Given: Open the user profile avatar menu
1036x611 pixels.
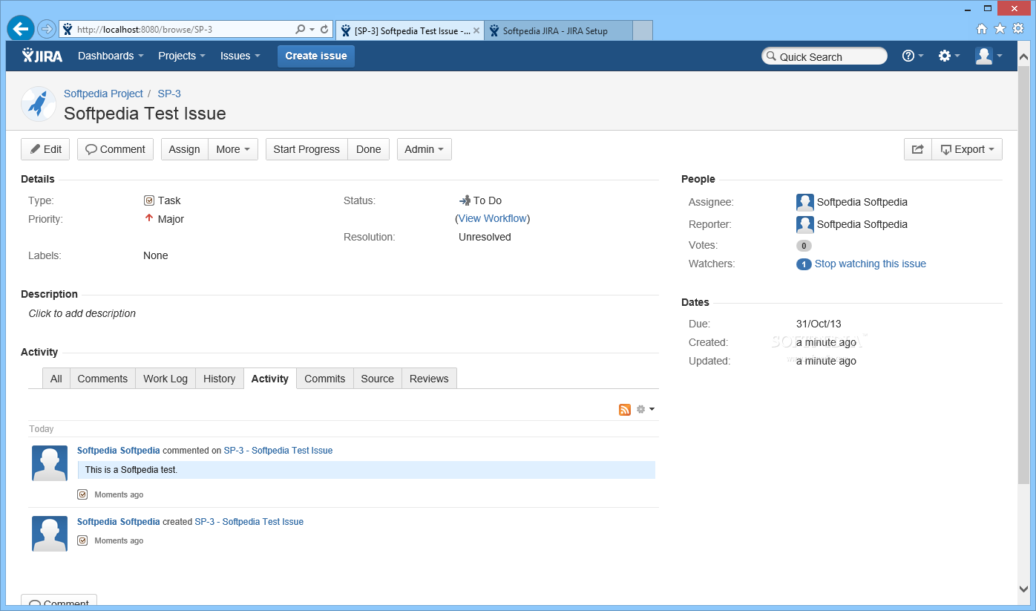Looking at the screenshot, I should [989, 56].
